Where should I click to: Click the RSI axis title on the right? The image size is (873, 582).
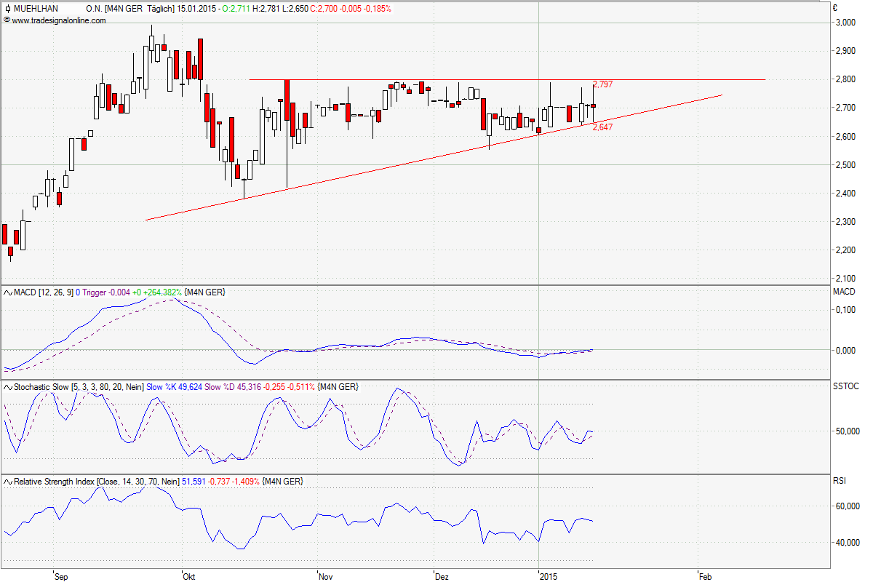839,481
